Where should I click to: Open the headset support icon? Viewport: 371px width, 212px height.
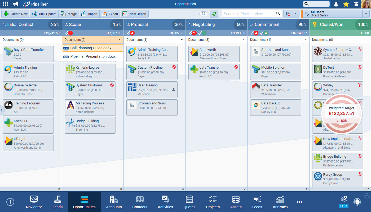357,202
